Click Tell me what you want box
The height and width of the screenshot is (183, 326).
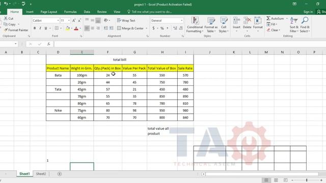click(150, 12)
